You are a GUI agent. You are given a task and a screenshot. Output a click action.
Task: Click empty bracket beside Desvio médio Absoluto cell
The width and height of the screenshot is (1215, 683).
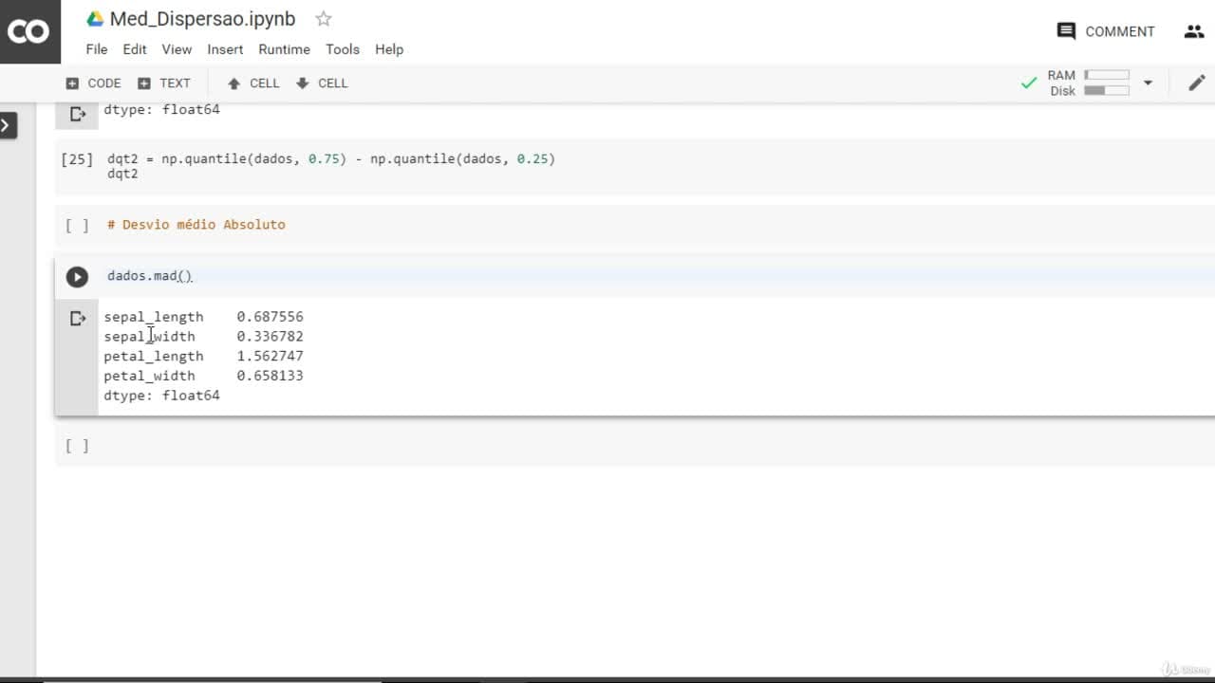[x=77, y=226]
